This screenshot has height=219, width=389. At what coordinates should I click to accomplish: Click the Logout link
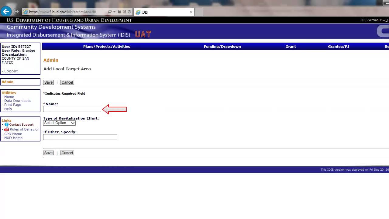tap(11, 71)
